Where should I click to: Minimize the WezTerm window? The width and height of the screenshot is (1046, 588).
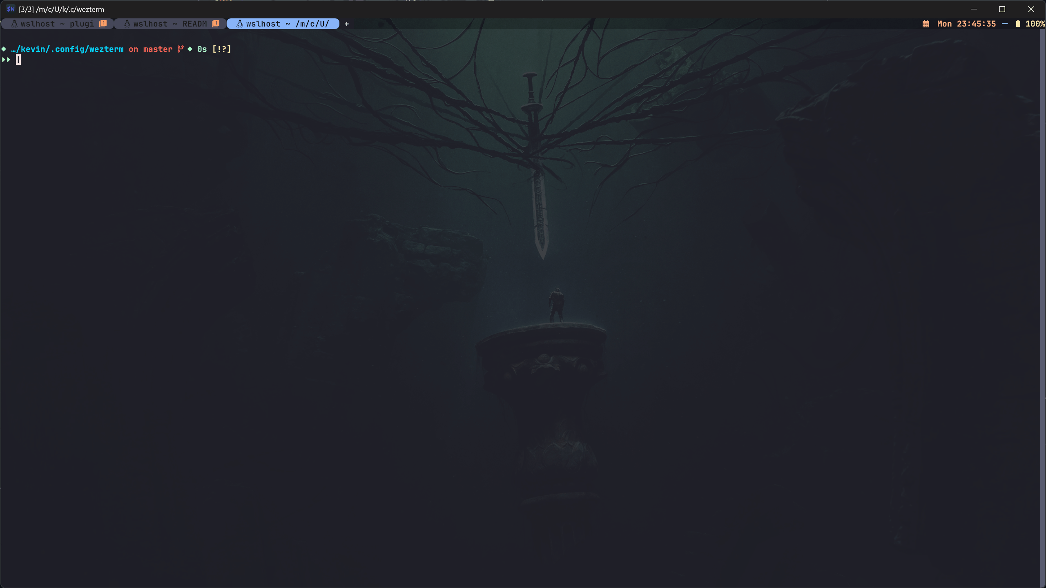tap(974, 9)
